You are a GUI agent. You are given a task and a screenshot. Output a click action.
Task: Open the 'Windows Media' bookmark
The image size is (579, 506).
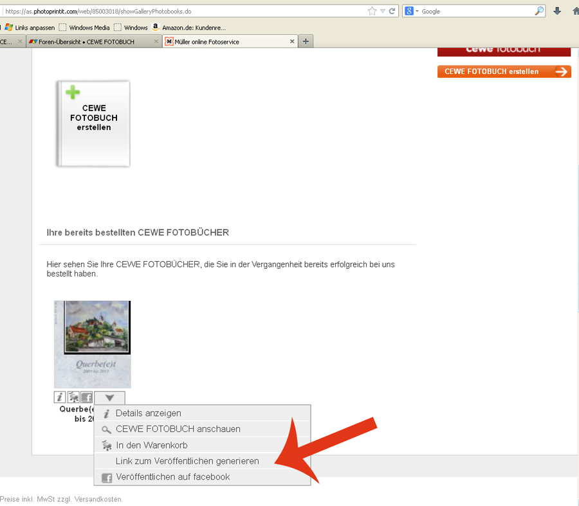click(84, 27)
